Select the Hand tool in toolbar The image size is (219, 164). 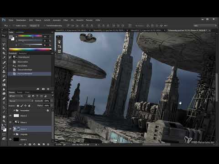point(4,117)
